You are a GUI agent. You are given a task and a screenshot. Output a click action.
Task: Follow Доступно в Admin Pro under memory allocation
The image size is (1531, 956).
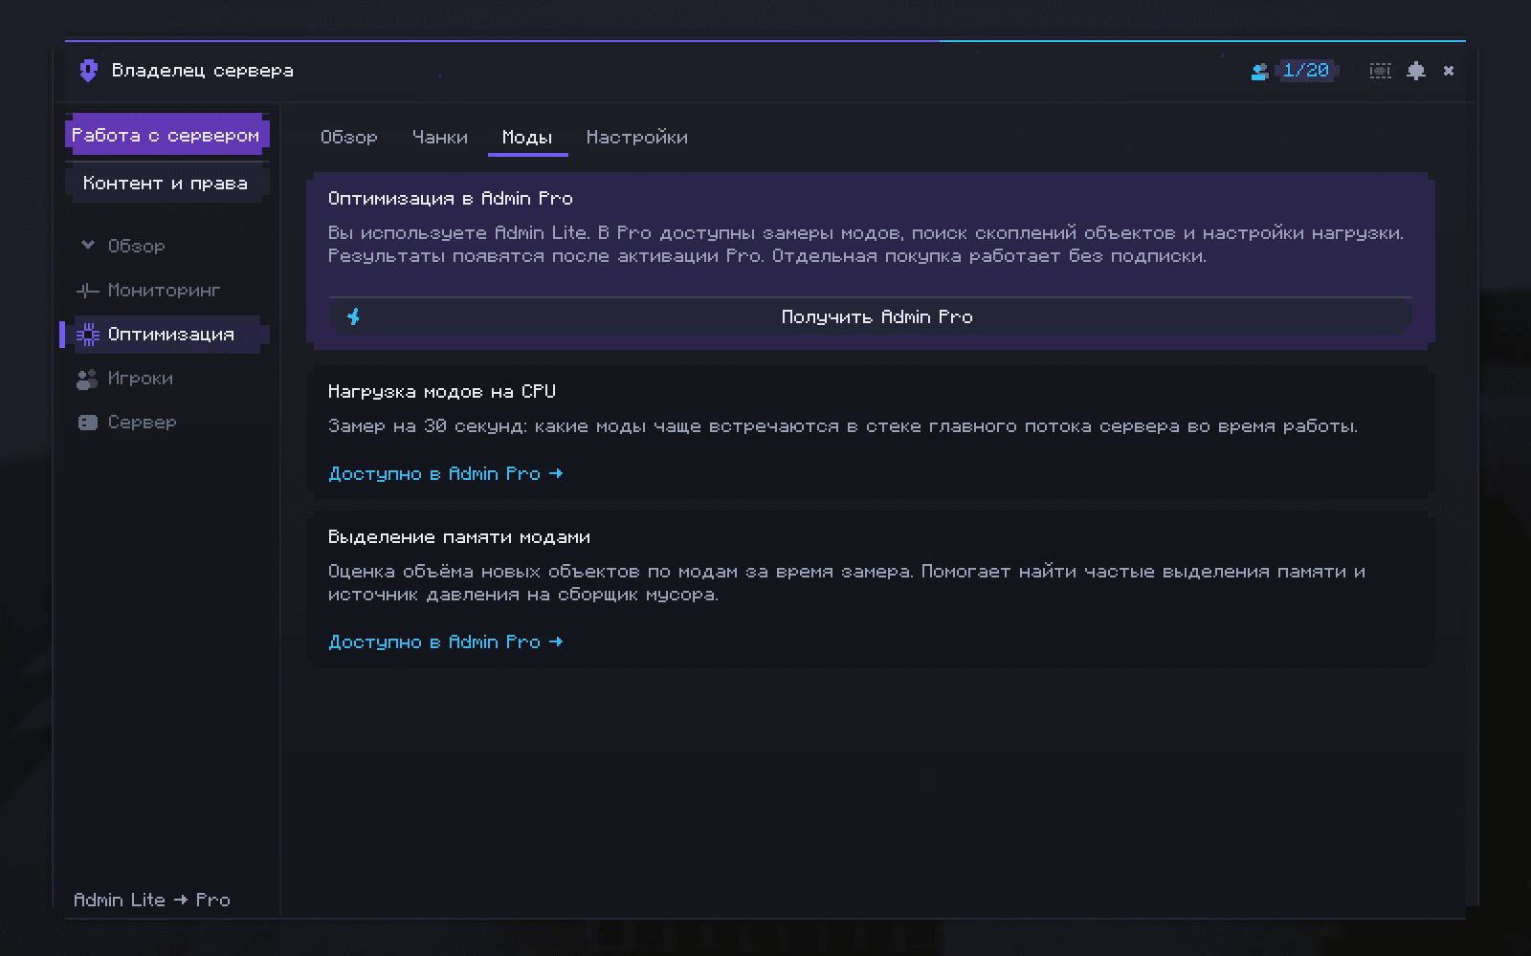tap(445, 641)
